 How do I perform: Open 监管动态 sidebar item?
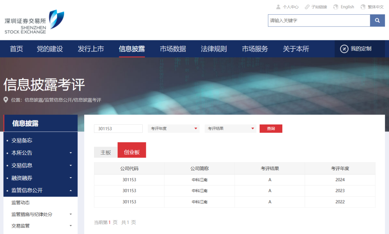[21, 203]
